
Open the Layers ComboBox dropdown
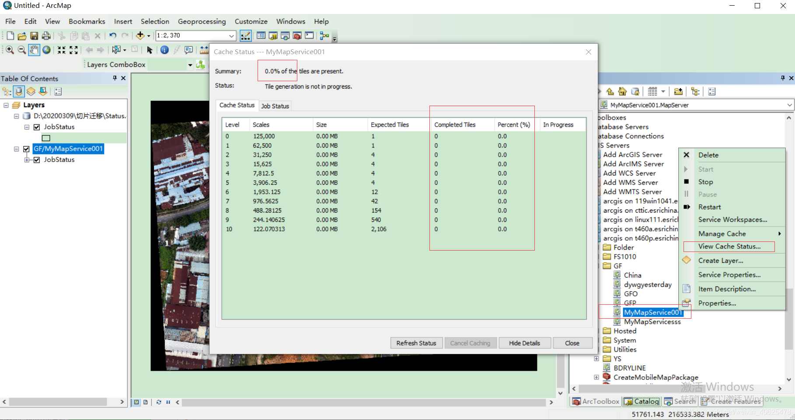(190, 65)
